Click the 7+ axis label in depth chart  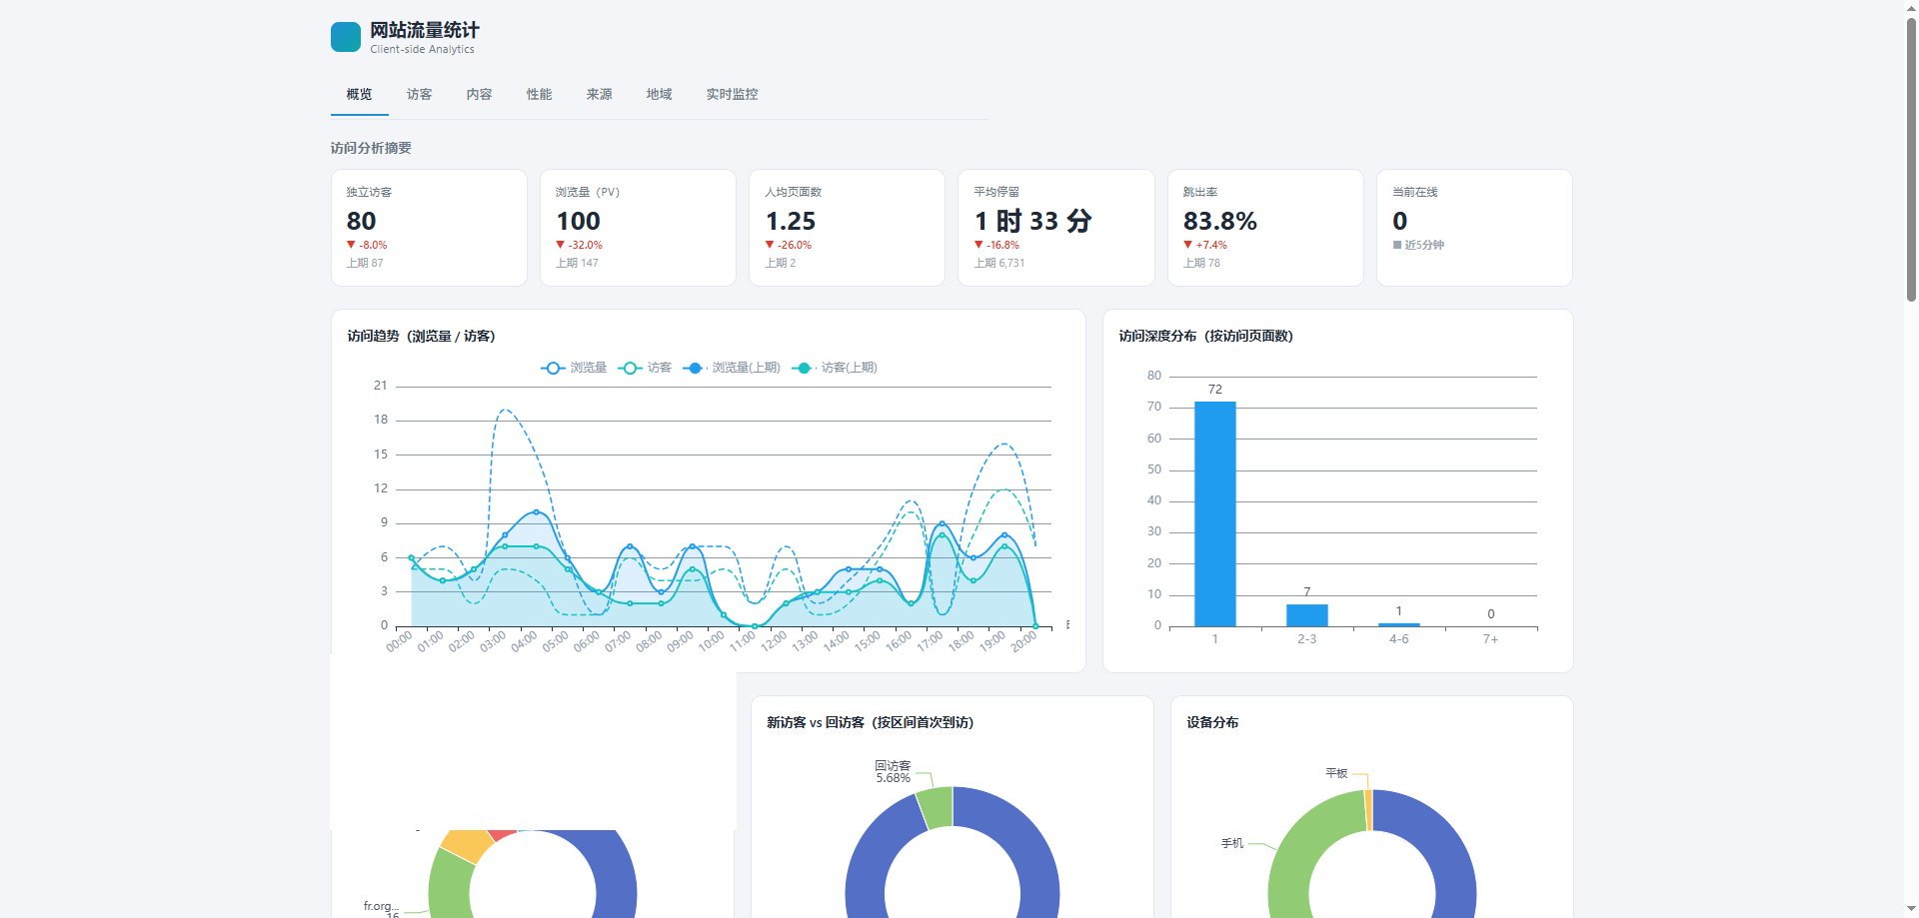tap(1490, 639)
